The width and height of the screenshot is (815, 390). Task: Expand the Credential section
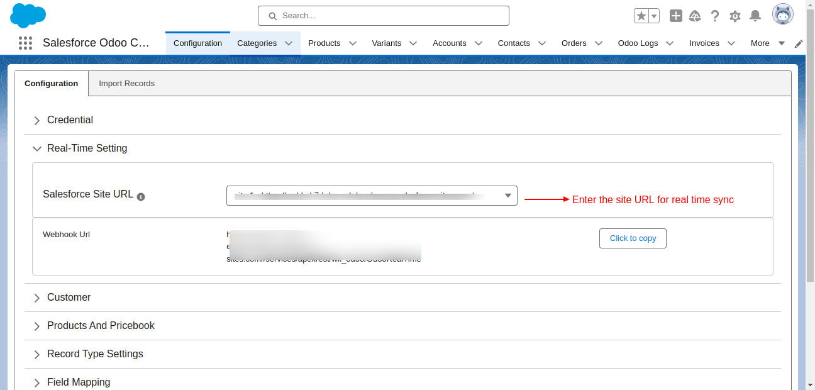[x=37, y=120]
